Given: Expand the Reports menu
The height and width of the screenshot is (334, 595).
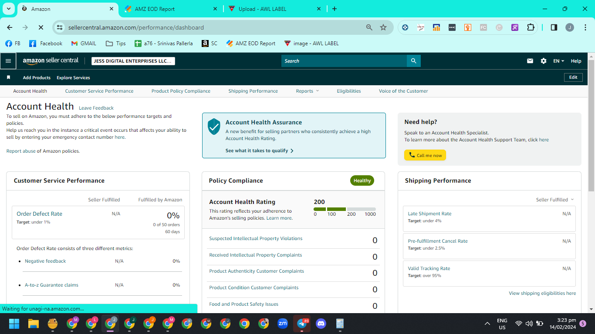Looking at the screenshot, I should [308, 91].
